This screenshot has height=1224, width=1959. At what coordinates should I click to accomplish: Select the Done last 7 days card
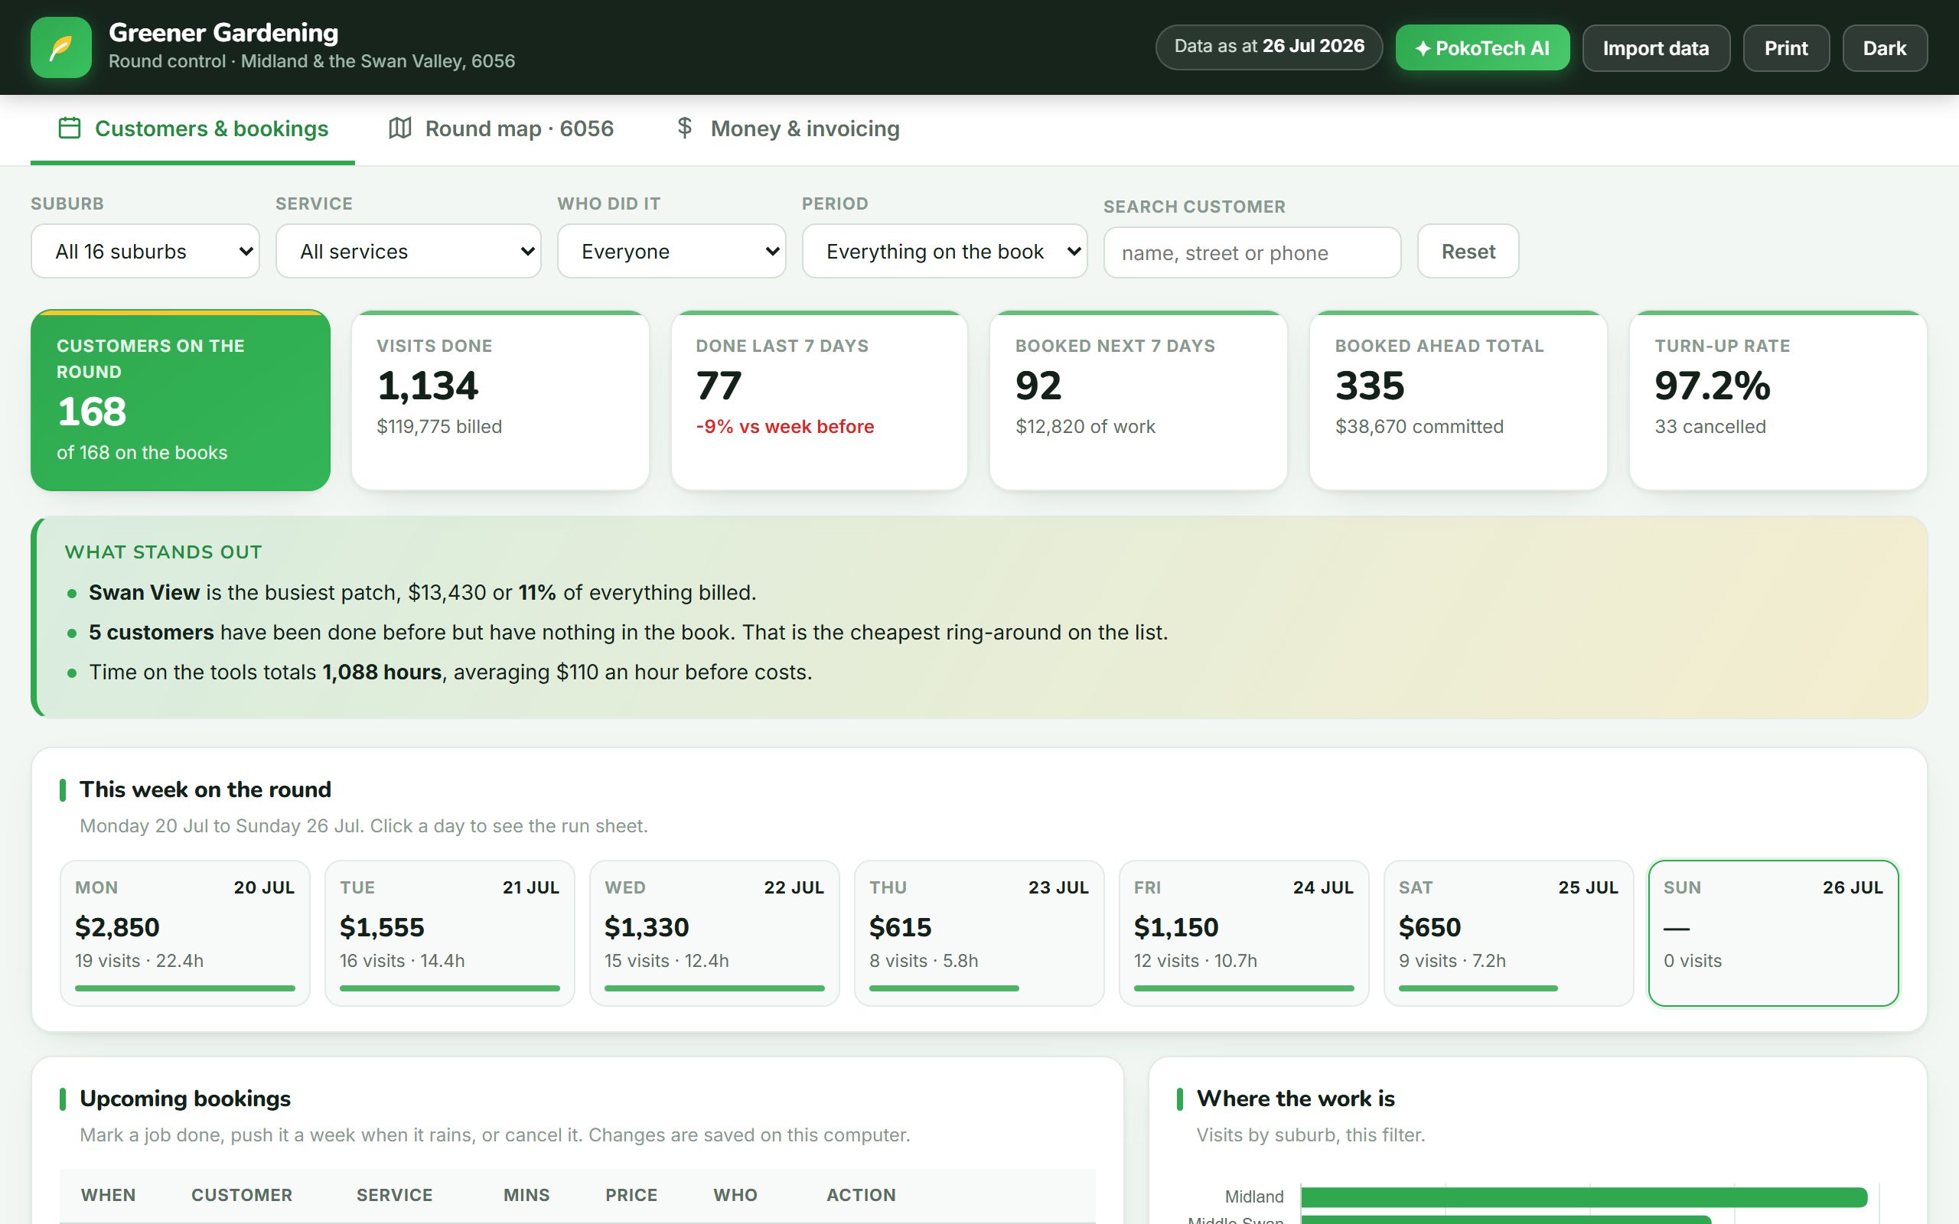pos(820,400)
